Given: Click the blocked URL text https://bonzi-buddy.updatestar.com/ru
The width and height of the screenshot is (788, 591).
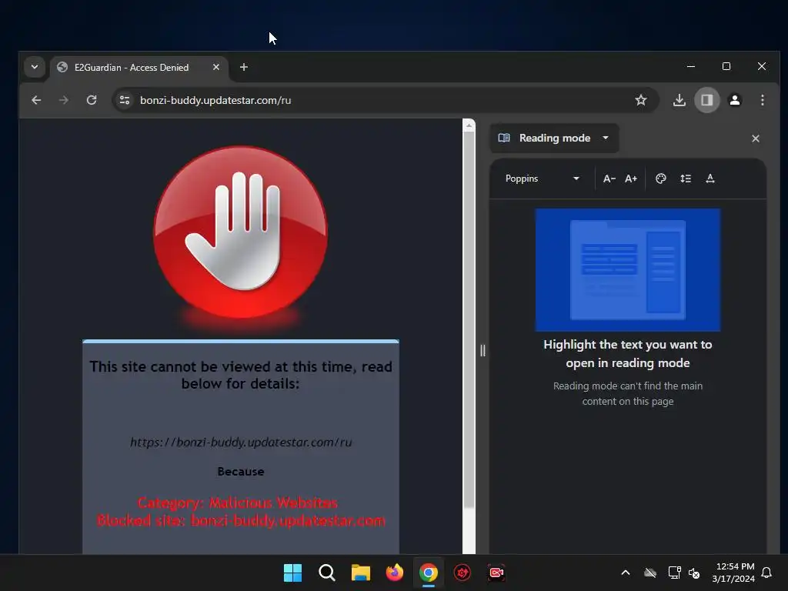Looking at the screenshot, I should click(241, 442).
